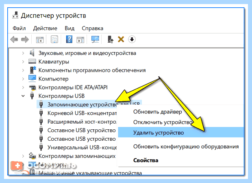Click the Back arrow toolbar icon

pos(14,39)
